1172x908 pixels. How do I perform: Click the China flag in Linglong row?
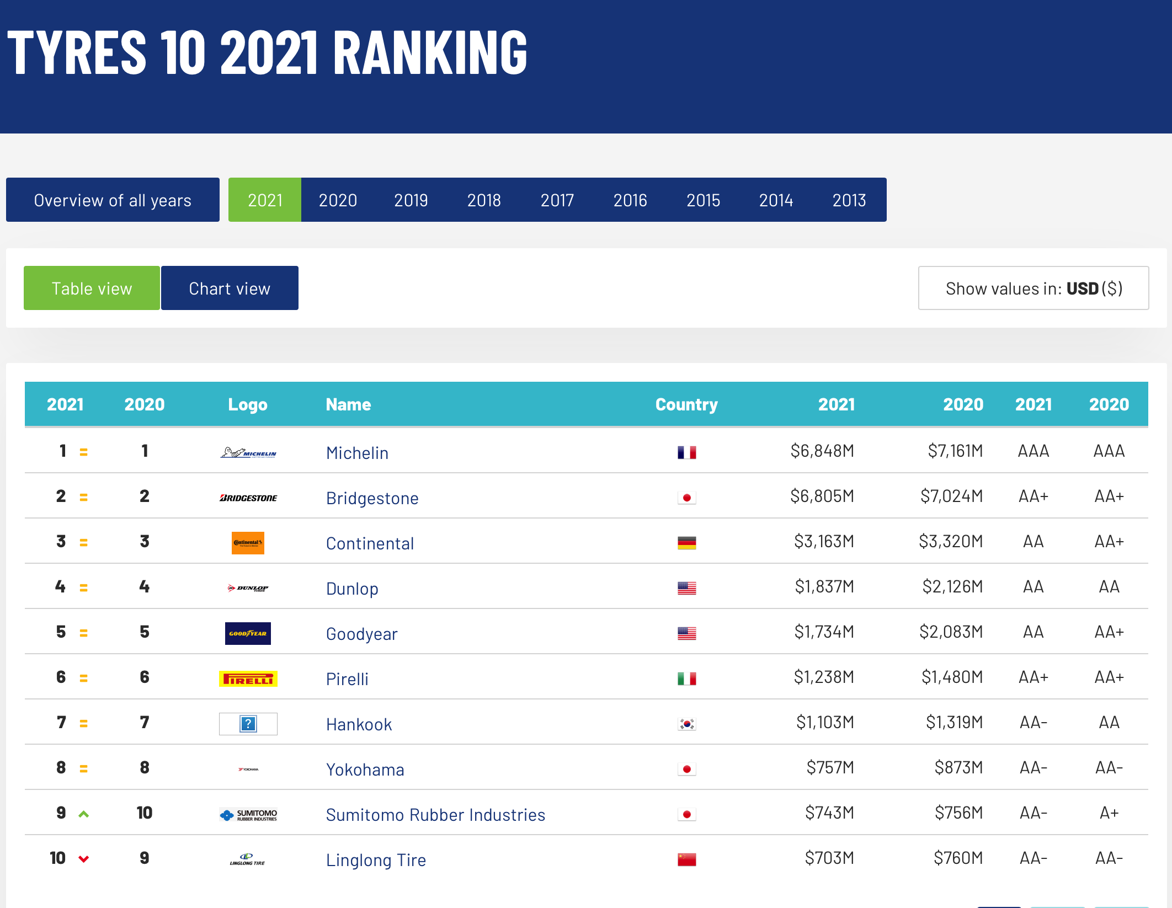coord(687,860)
